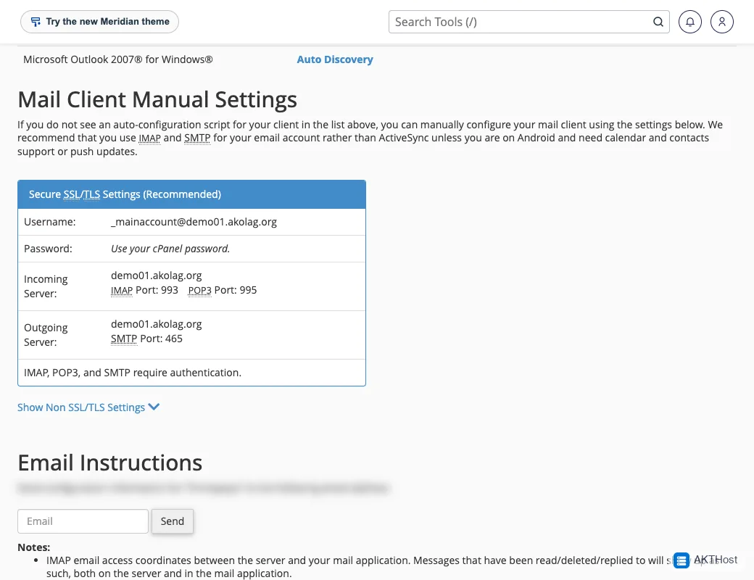The image size is (754, 580).
Task: Select username _mainaccount@demo01.akolag.org
Action: tap(194, 222)
